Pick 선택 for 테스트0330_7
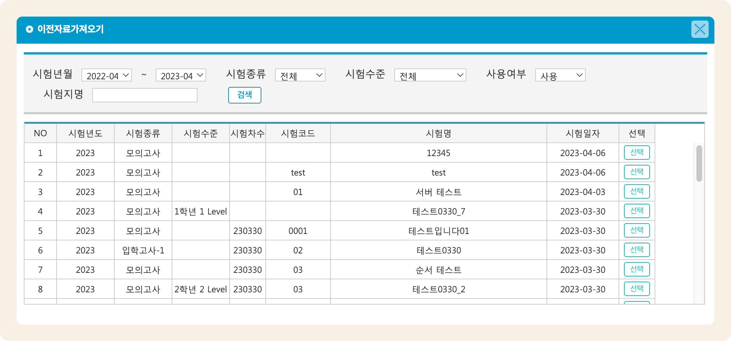This screenshot has width=731, height=341. coord(637,211)
